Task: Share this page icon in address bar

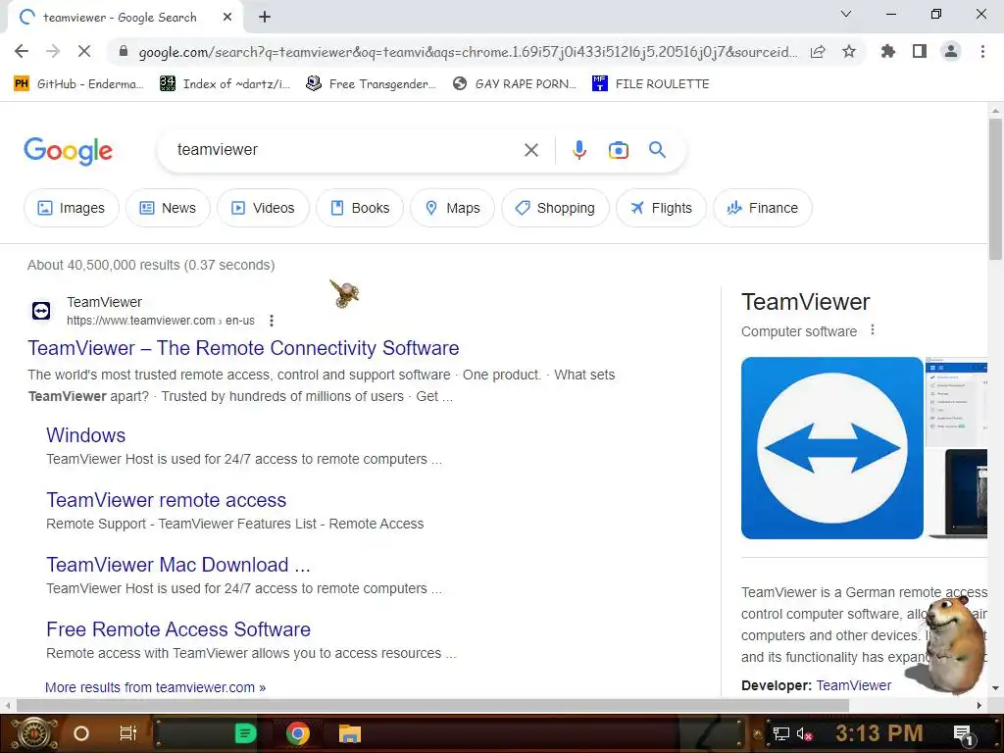Action: coord(818,52)
